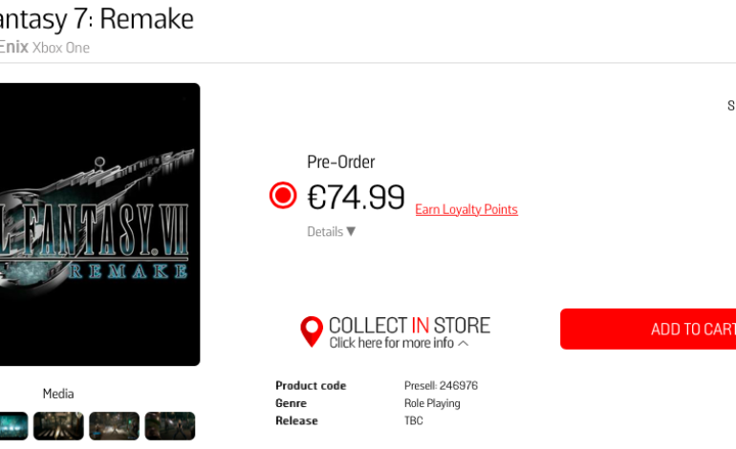Open the Earn Loyalty Points link

tap(466, 210)
